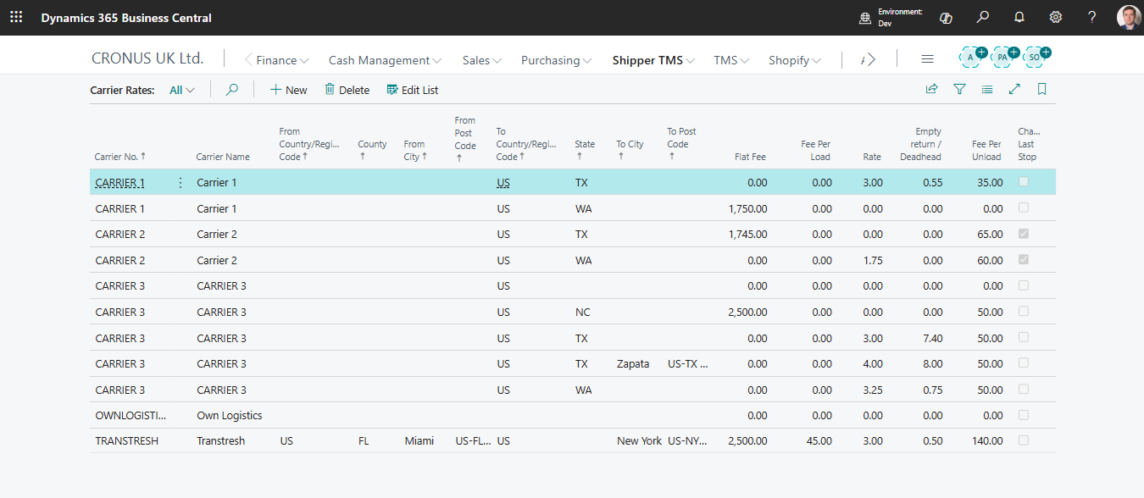This screenshot has height=498, width=1144.
Task: Open the All filter dropdown
Action: [180, 89]
